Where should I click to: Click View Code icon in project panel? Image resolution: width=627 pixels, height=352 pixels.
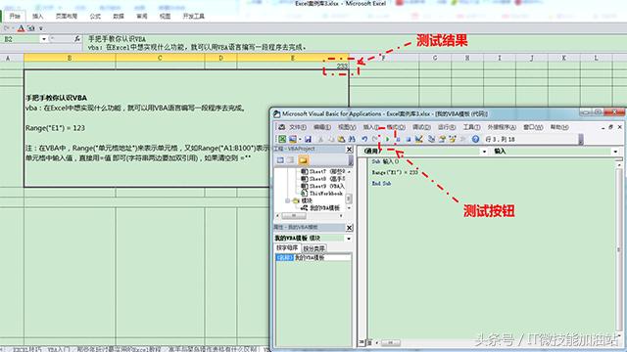280,160
